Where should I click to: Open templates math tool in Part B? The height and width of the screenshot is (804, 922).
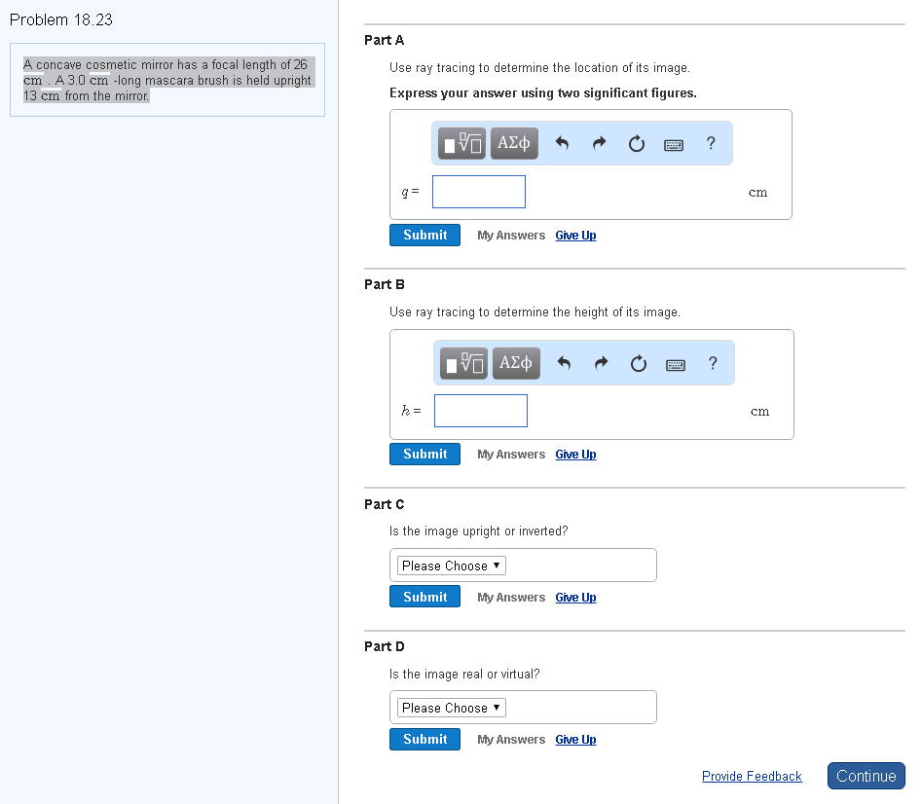(464, 364)
